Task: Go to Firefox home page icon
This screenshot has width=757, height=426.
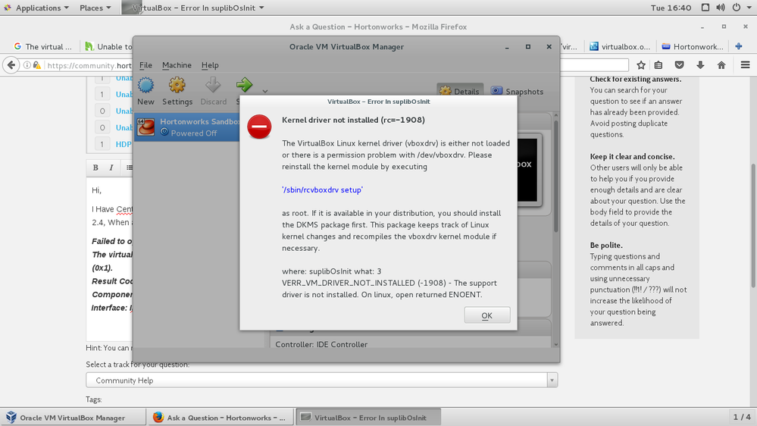Action: click(x=721, y=65)
